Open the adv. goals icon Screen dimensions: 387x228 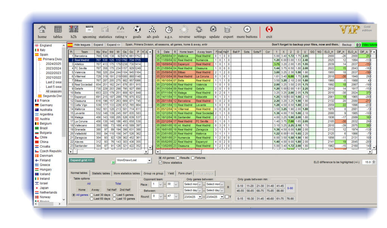(152, 29)
